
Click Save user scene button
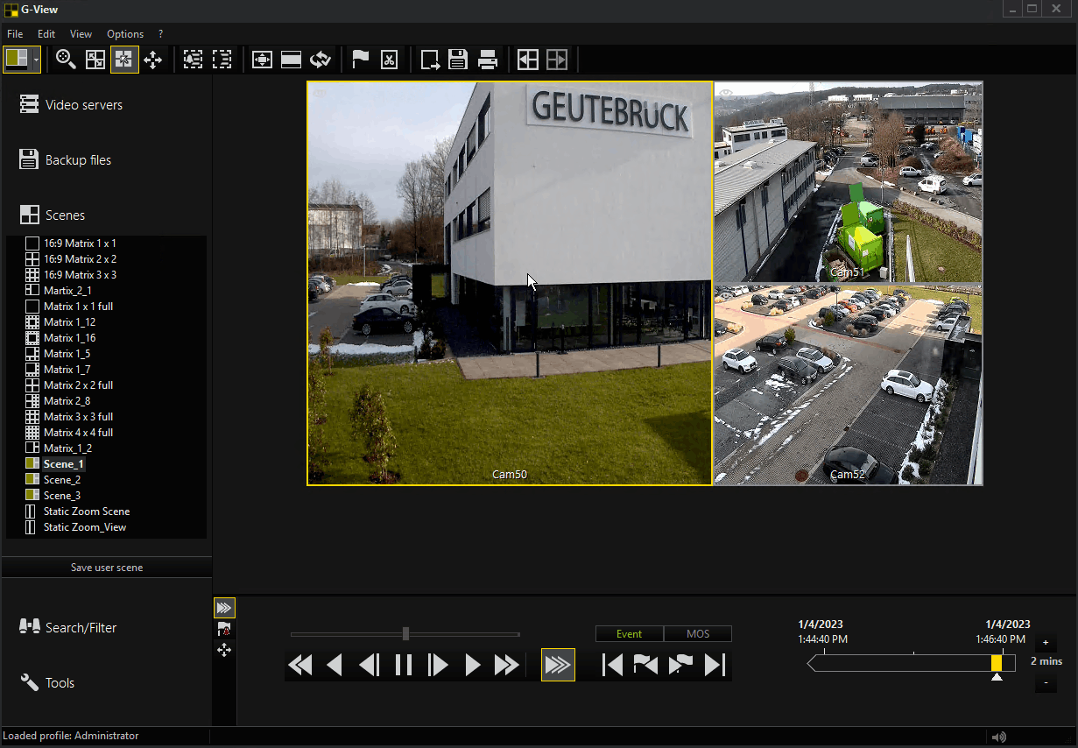point(107,568)
